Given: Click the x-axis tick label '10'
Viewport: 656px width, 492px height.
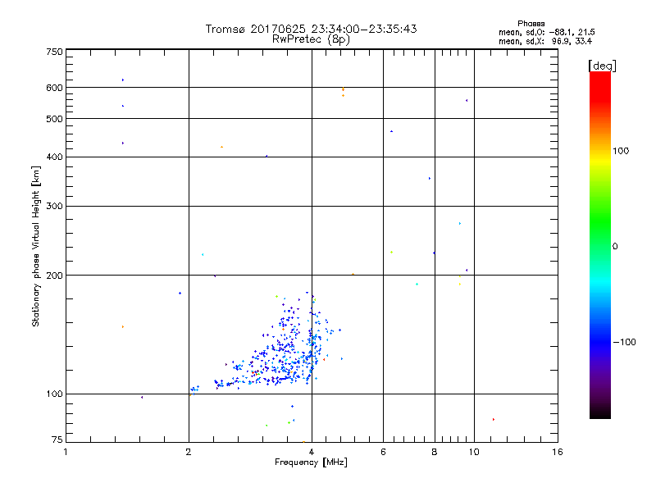Looking at the screenshot, I should (x=474, y=452).
